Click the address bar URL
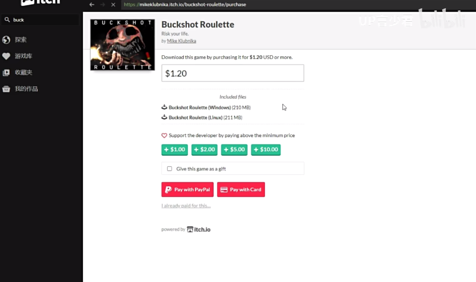Screen dimensions: 476x282 click(x=185, y=4)
